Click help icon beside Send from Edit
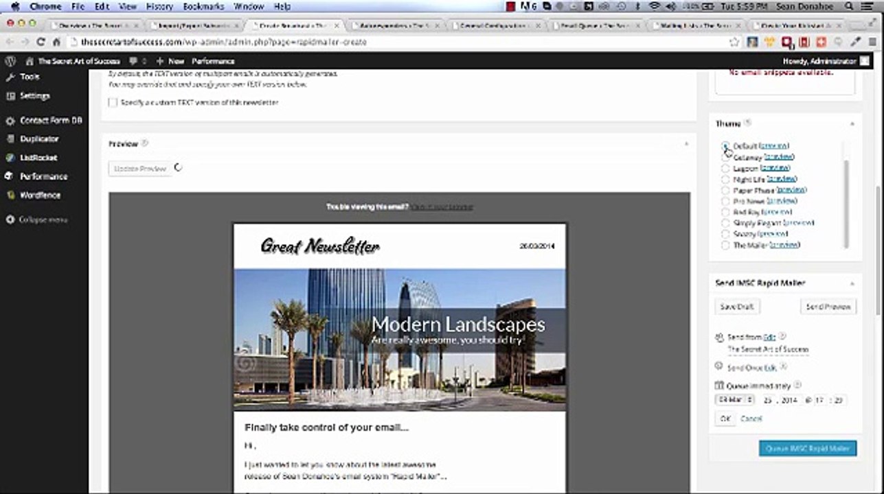 pos(782,337)
